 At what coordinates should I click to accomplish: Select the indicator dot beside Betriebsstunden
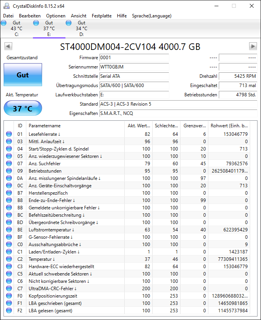tap(9, 171)
